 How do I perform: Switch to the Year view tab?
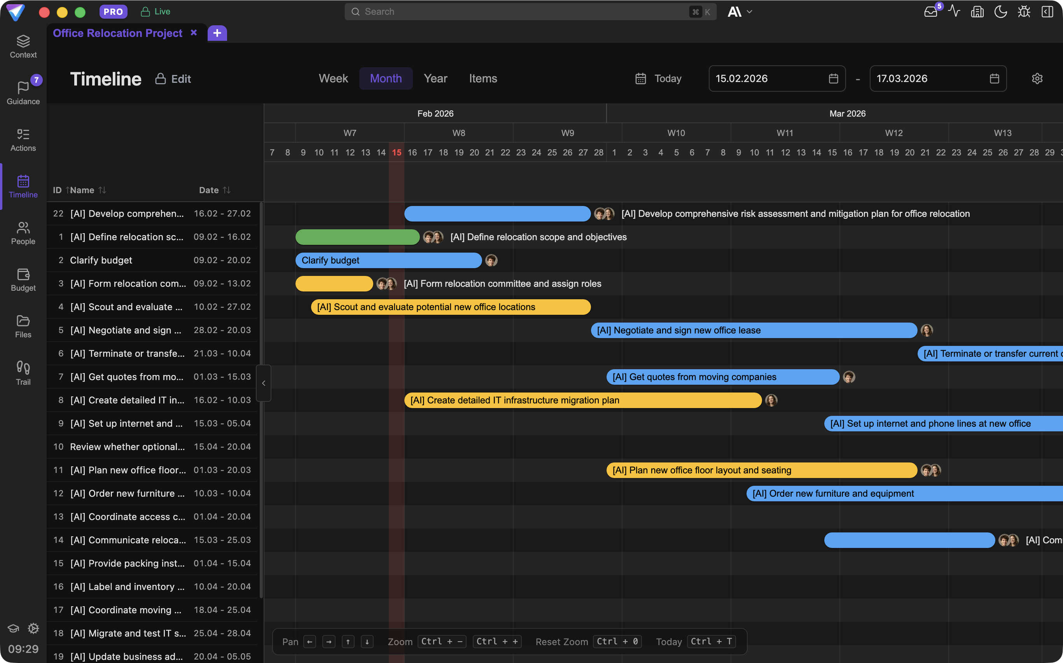pos(435,78)
